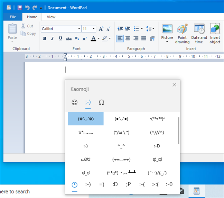Insert the ^_^ kaomoji
This screenshot has width=224, height=198.
click(x=121, y=146)
